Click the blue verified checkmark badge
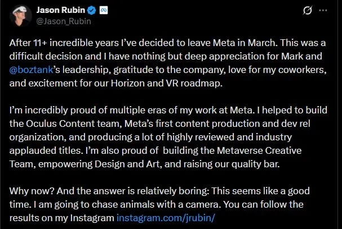The width and height of the screenshot is (342, 229). coord(94,11)
